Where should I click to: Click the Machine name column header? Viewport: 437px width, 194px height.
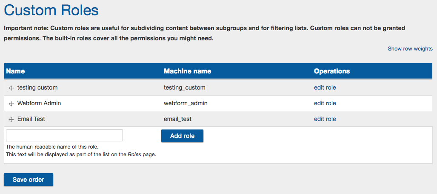pos(187,71)
